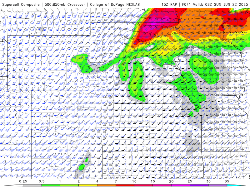
Task: Select the magenta color bar segment between 20 and 25
Action: pyautogui.click(x=181, y=185)
